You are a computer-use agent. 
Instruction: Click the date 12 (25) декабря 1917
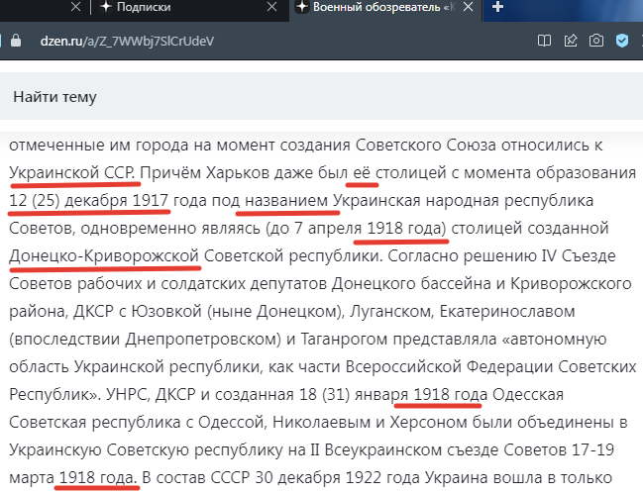click(88, 200)
